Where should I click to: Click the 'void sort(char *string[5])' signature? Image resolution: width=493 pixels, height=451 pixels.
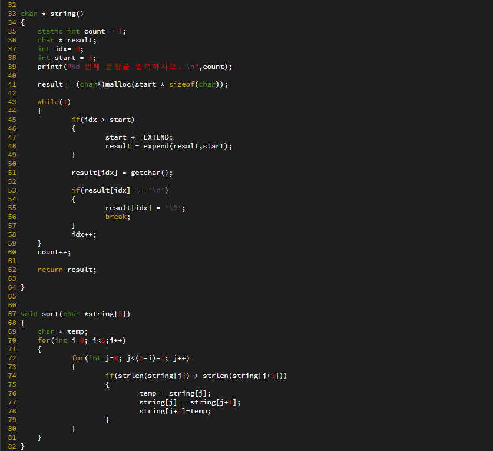click(x=75, y=314)
